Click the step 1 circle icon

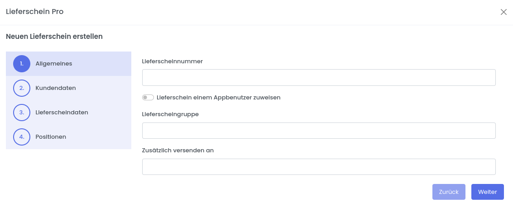pos(22,64)
